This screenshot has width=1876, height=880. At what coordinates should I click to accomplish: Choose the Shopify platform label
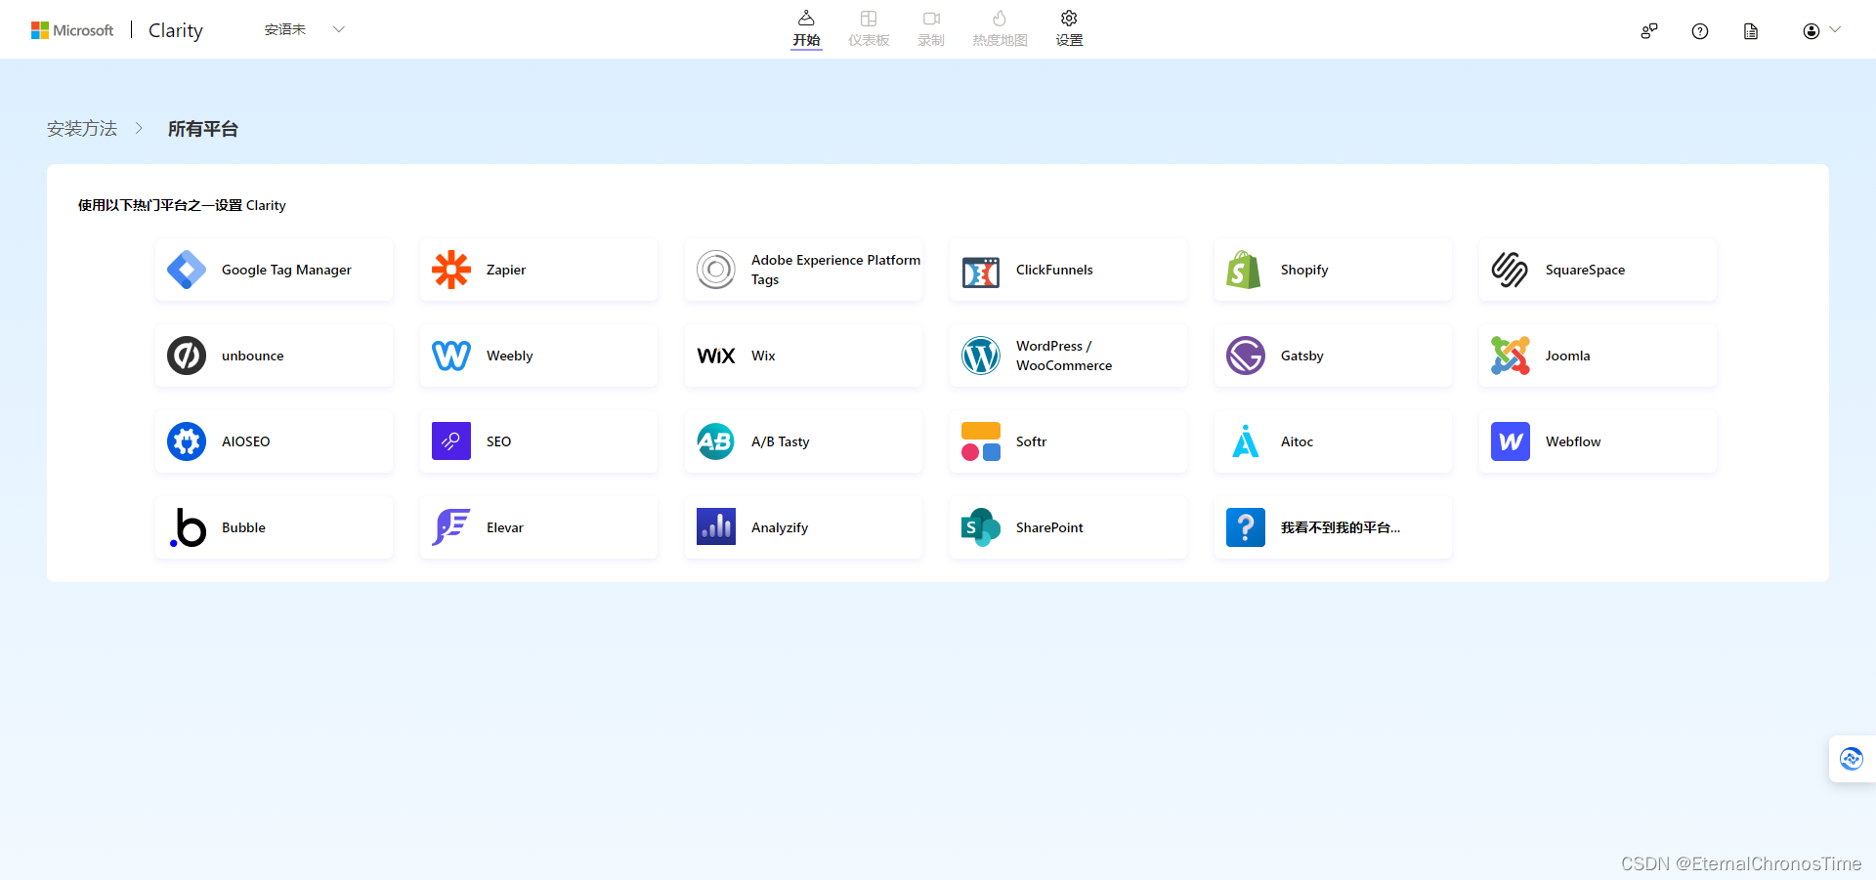pos(1304,270)
